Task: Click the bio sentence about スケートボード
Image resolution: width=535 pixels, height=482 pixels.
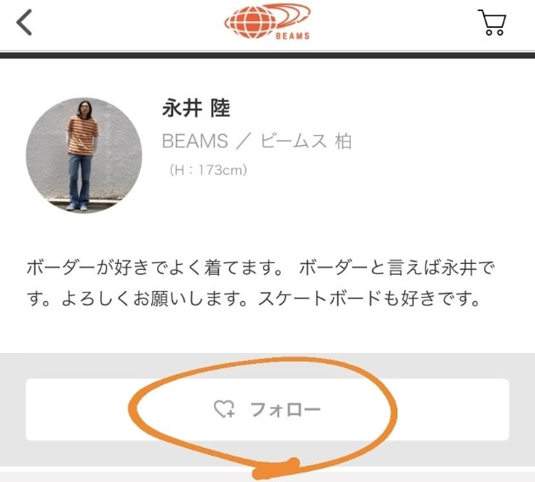Action: (369, 298)
